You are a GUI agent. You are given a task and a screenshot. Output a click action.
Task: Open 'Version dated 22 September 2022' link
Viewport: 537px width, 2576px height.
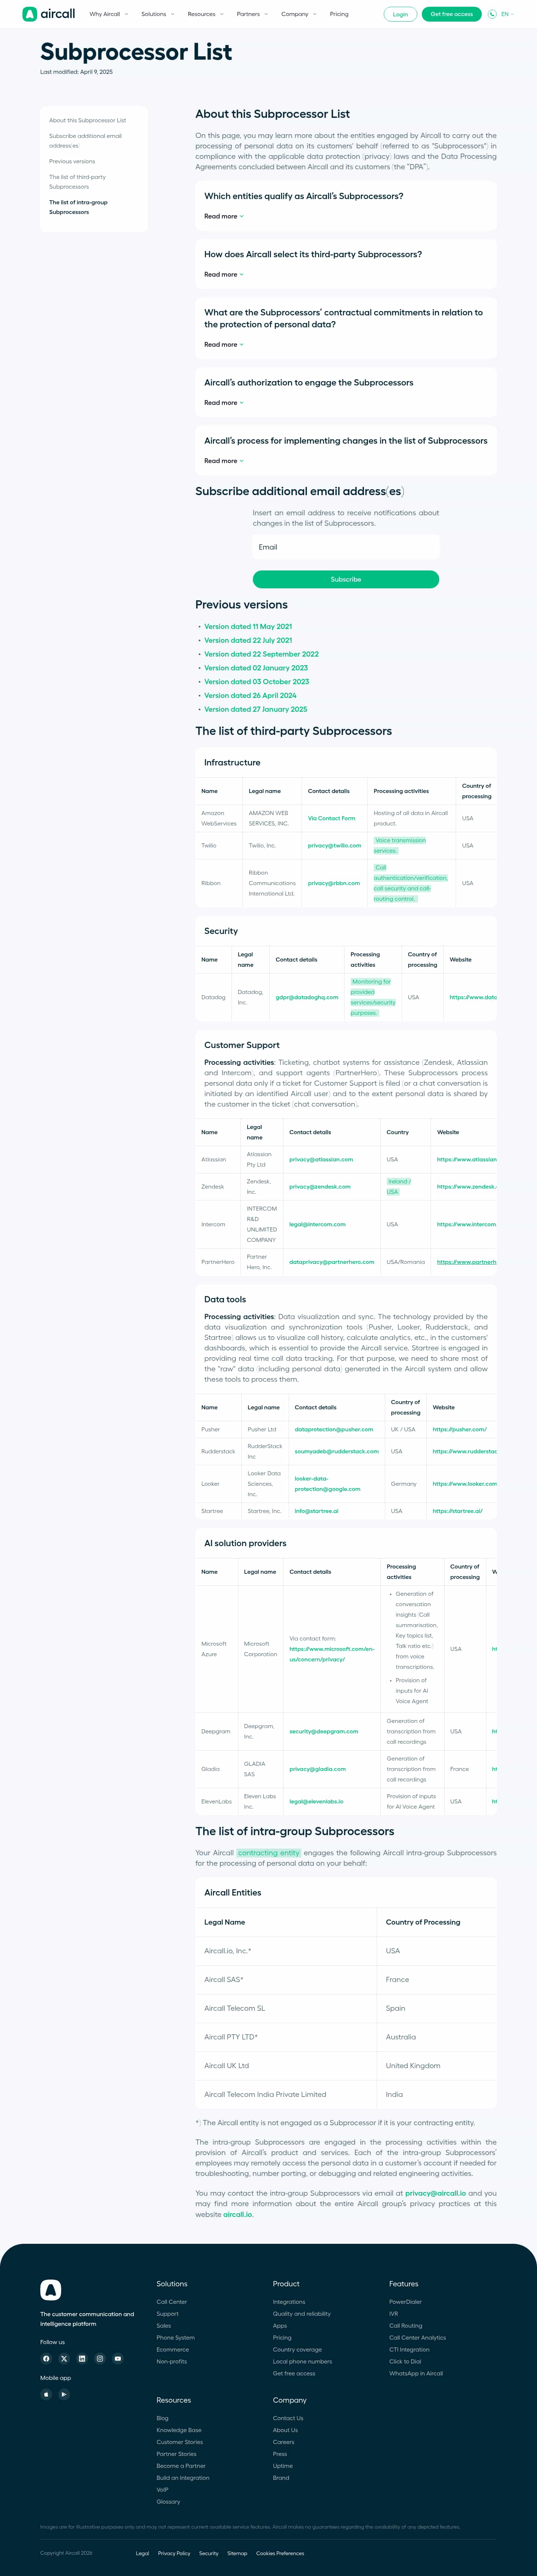click(261, 654)
